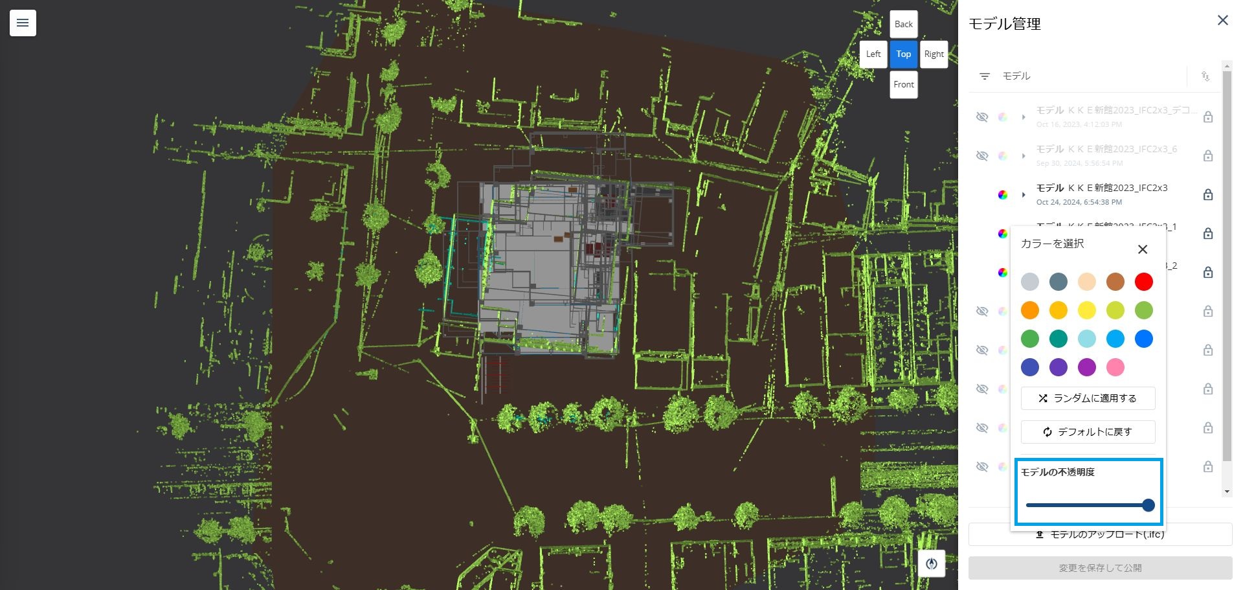The width and height of the screenshot is (1243, 590).
Task: Toggle lock on KKE新館2023_IFC2x3_6 model
Action: coord(1208,156)
